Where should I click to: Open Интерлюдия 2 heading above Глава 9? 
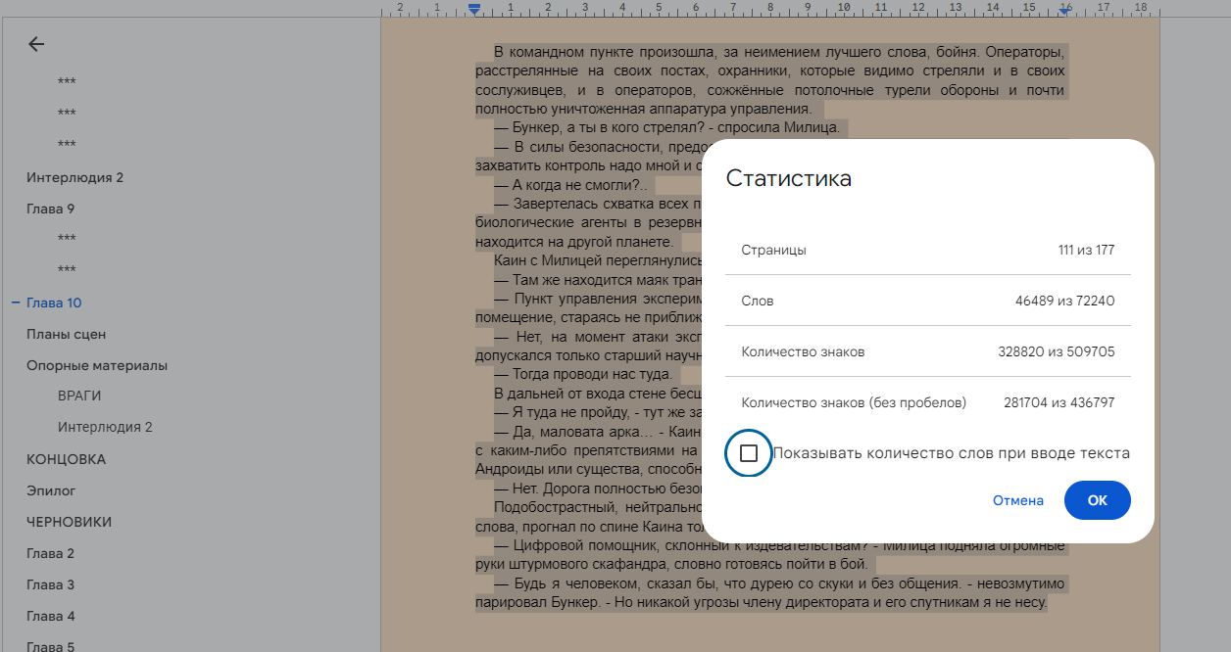point(74,177)
